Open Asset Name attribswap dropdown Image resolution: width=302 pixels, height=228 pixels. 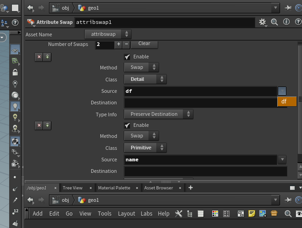108,34
